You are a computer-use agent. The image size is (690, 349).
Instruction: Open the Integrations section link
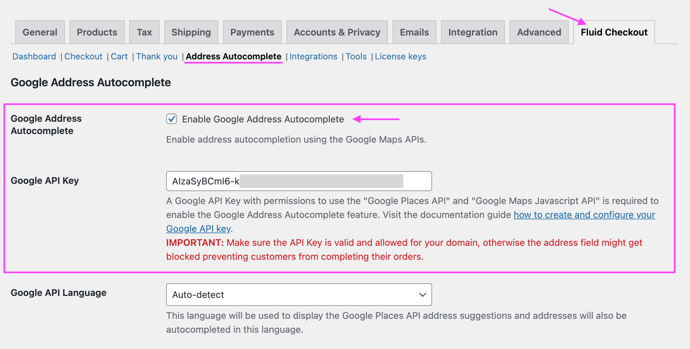tap(313, 56)
